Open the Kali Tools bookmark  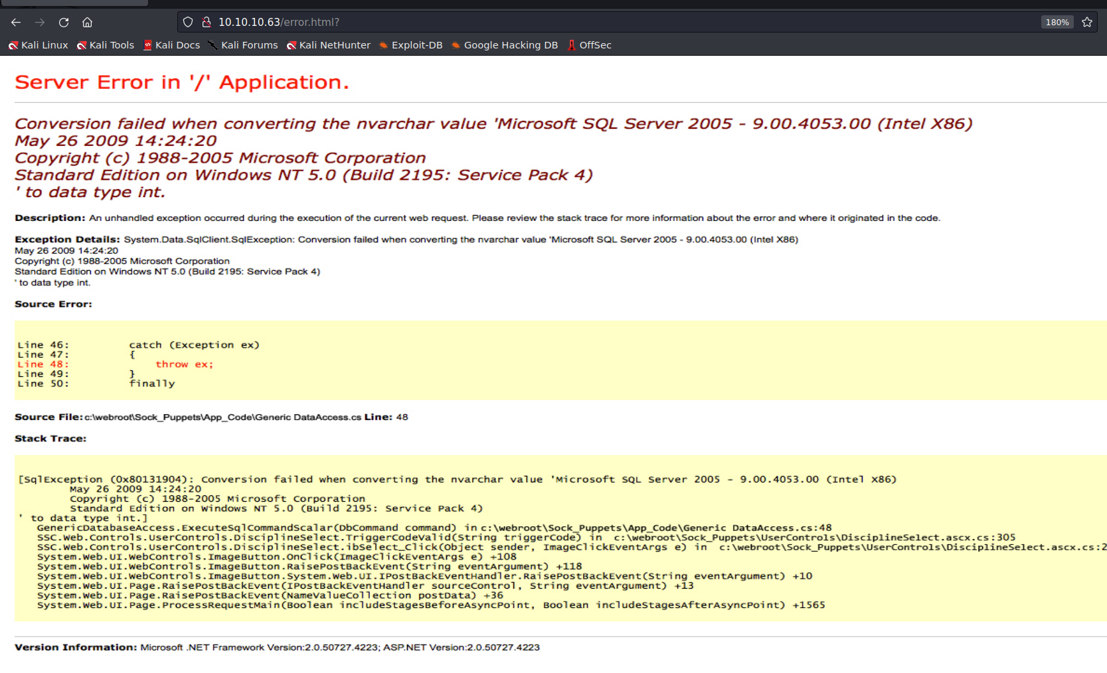click(106, 45)
